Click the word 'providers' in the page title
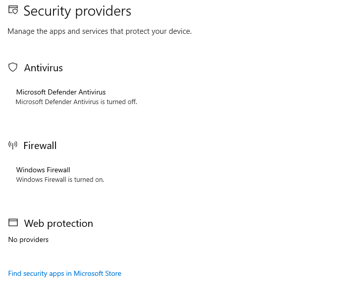 pyautogui.click(x=103, y=12)
